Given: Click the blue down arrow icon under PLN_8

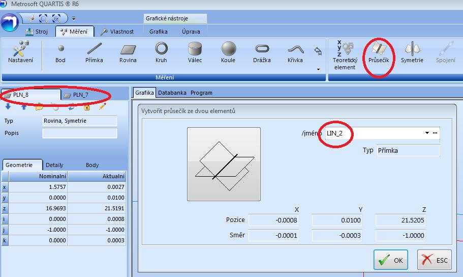Looking at the screenshot, I should tap(8, 106).
